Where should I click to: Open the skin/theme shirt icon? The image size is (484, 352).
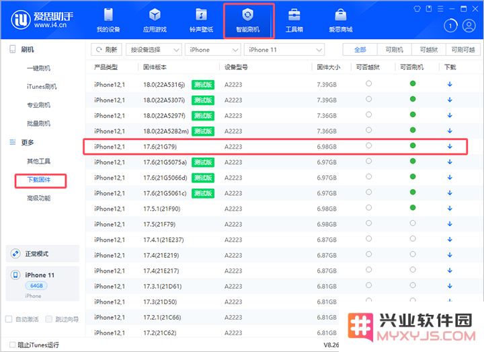pos(417,9)
